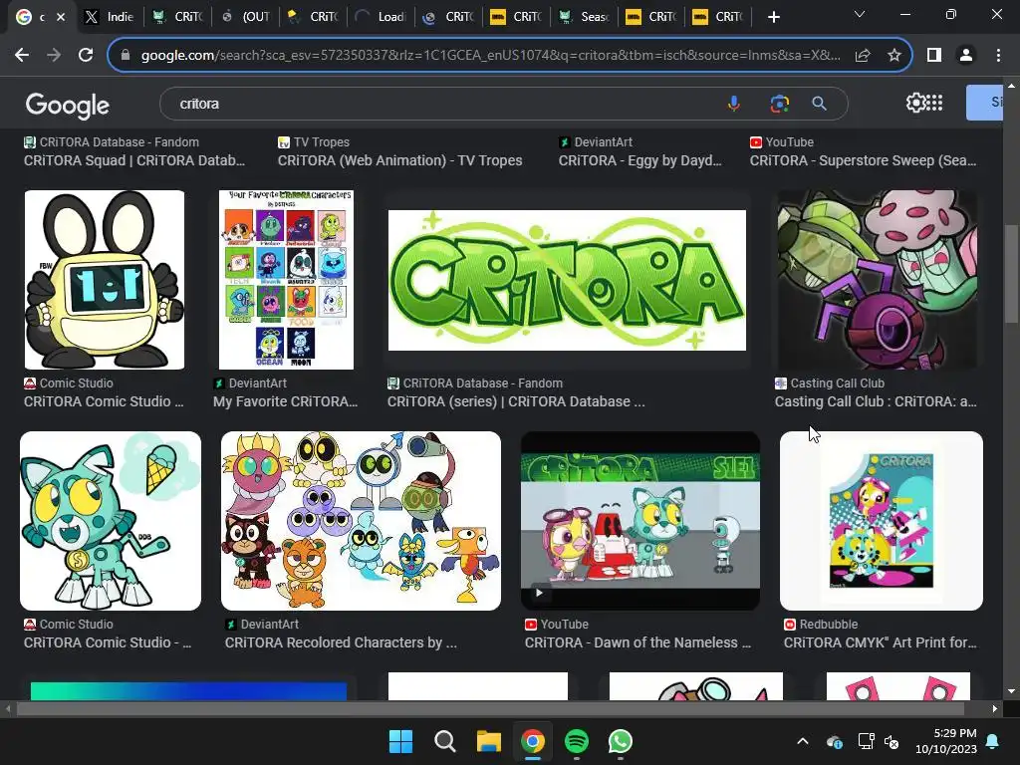The height and width of the screenshot is (765, 1020).
Task: Click the Google logo
Action: pos(67,105)
